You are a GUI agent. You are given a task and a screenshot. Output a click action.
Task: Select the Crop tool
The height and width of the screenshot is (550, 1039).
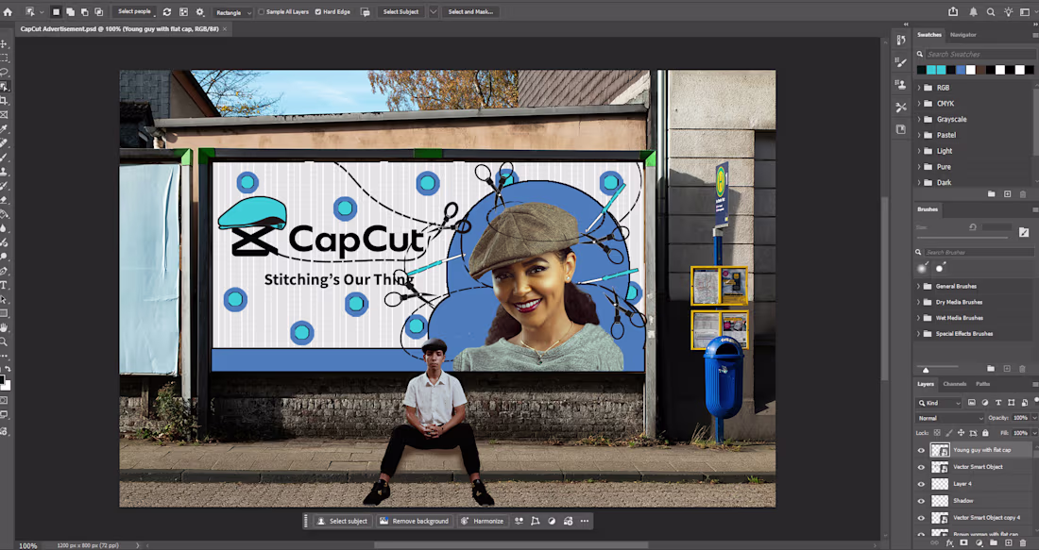(x=4, y=101)
